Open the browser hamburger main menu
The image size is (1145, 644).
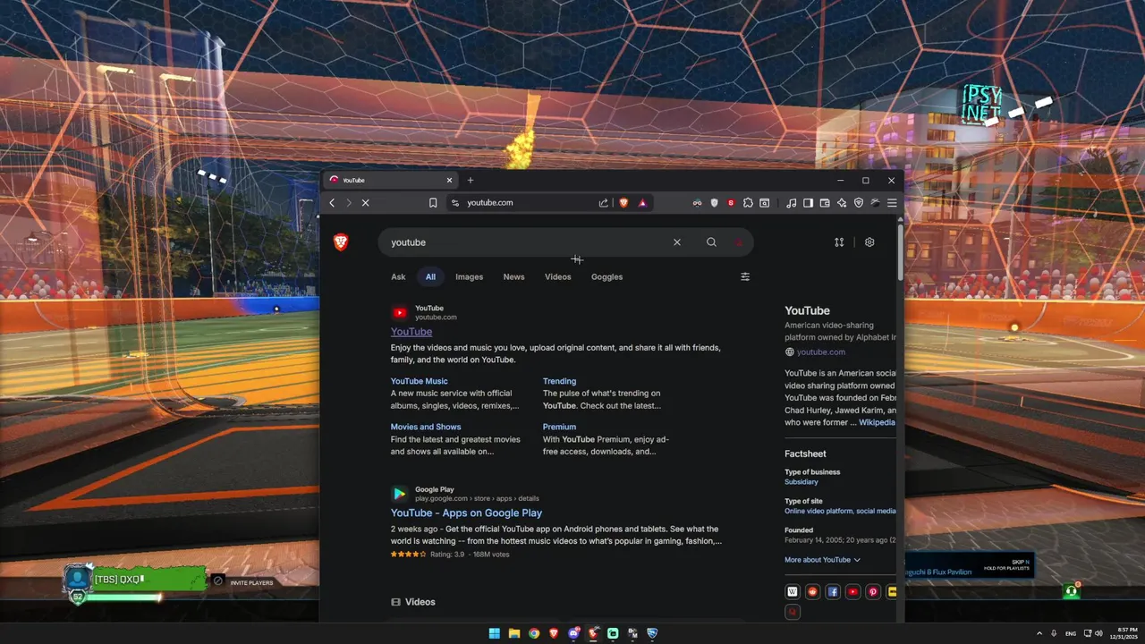892,203
